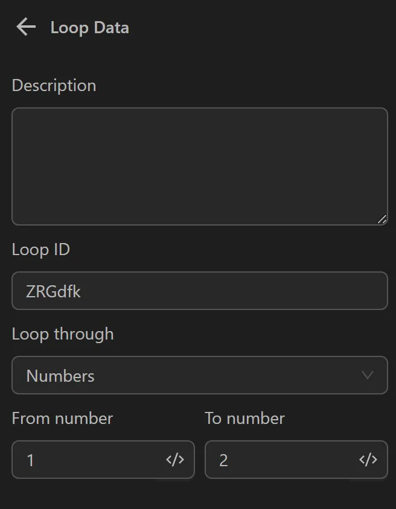Click the Loop Data header text
Viewport: 396px width, 509px height.
[89, 27]
